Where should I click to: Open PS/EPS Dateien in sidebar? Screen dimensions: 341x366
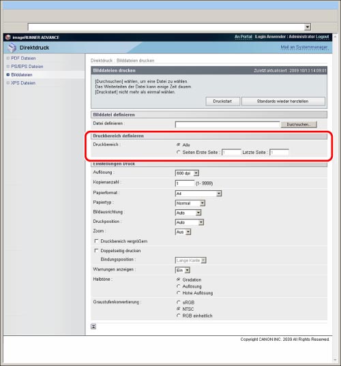point(27,67)
